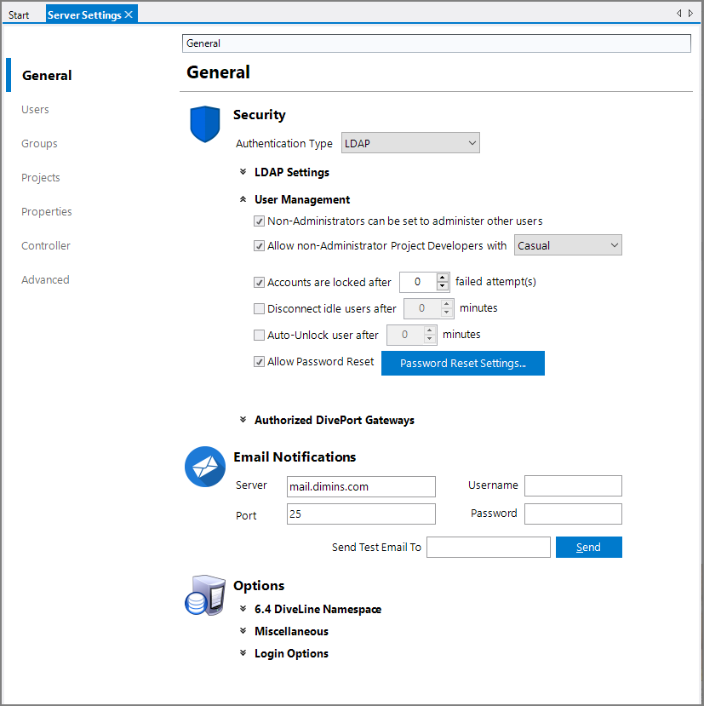
Task: Click the Send test email button
Action: (588, 547)
